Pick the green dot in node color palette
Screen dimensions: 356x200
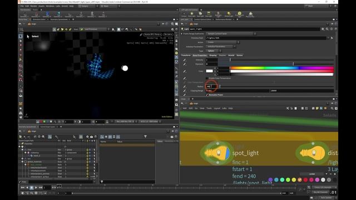click(288, 180)
